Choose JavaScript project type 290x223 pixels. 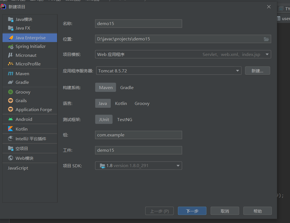(x=30, y=168)
